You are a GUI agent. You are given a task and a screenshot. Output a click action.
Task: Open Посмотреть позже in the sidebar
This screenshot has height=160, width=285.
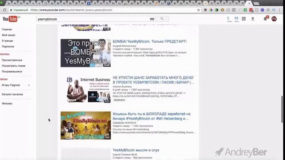pyautogui.click(x=14, y=66)
